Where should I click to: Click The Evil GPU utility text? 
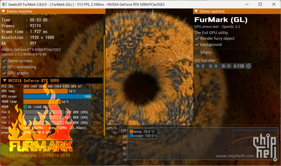pos(211,33)
